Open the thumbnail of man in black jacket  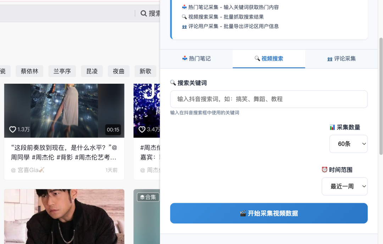click(64, 216)
